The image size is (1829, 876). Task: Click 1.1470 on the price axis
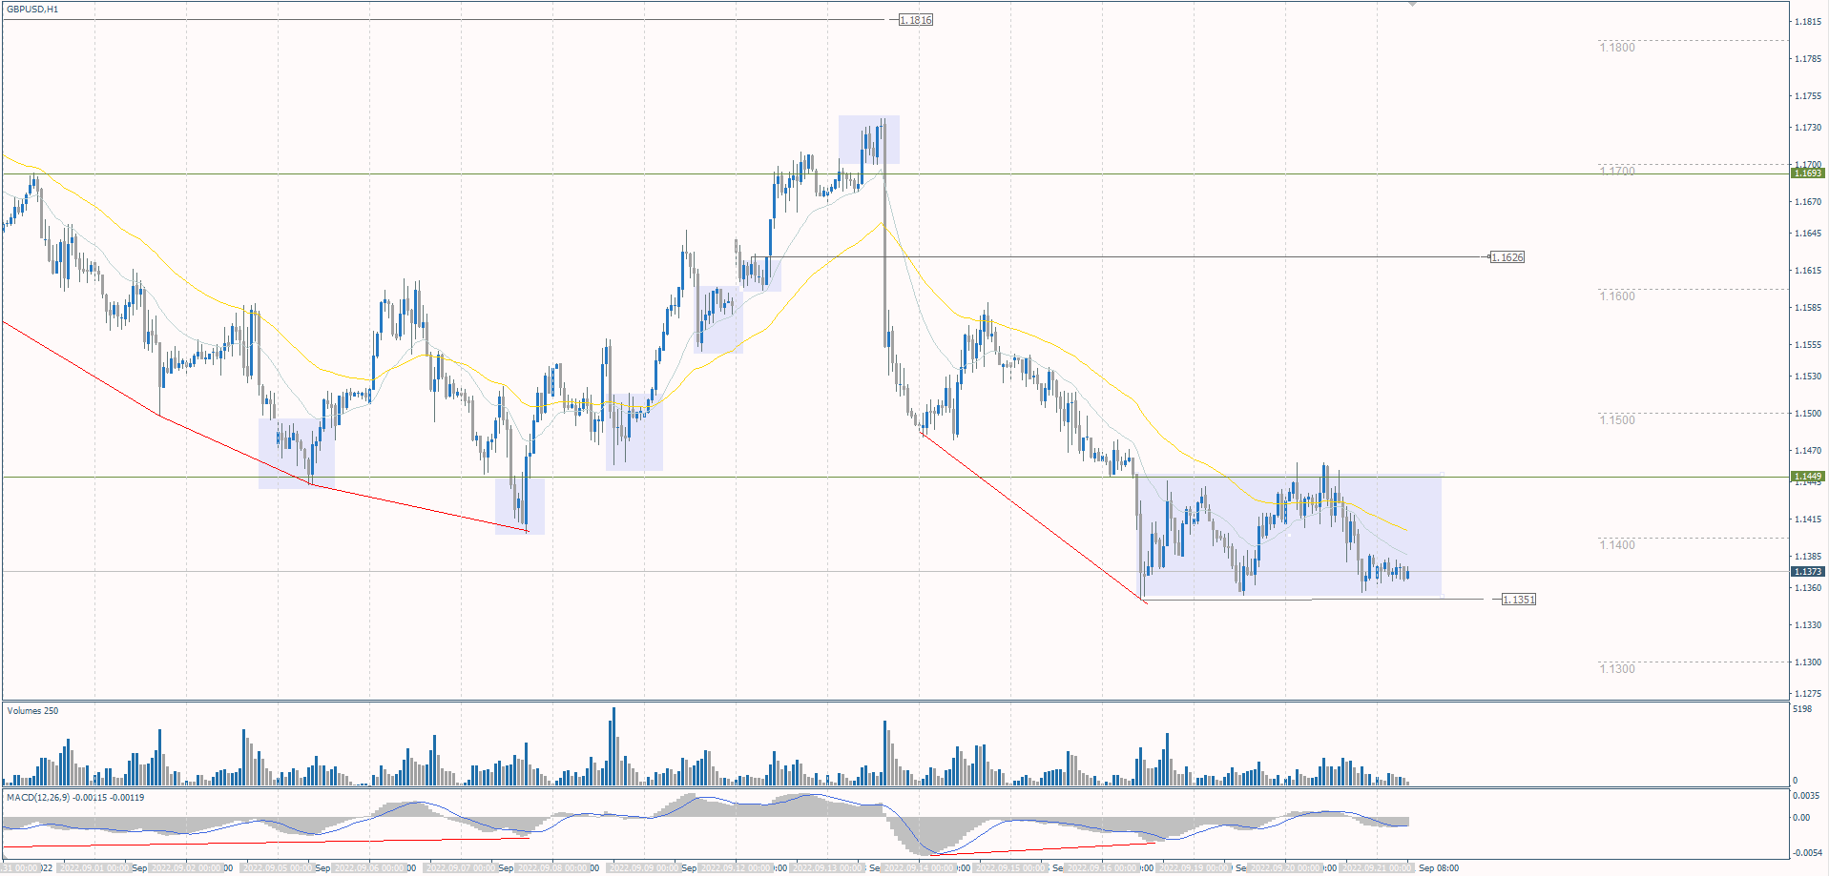[1808, 451]
